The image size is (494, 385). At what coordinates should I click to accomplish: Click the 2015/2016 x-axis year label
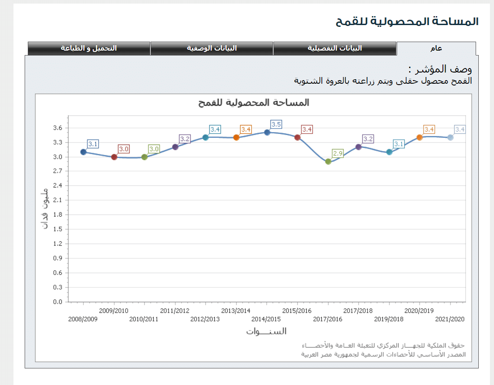297,310
